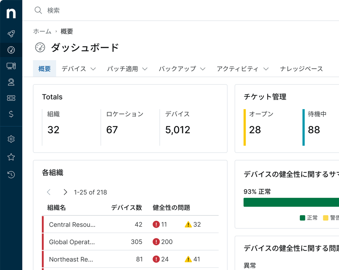Open the rocket Getting Started icon
Image resolution: width=339 pixels, height=270 pixels.
click(11, 34)
